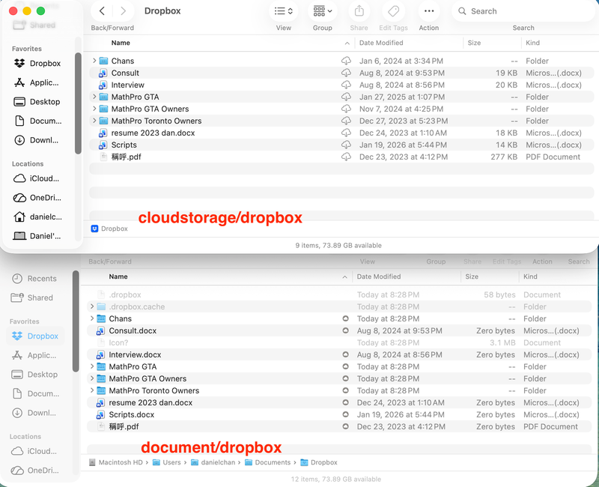The image size is (599, 487).
Task: Click cloud download icon for Scripts
Action: (x=346, y=145)
